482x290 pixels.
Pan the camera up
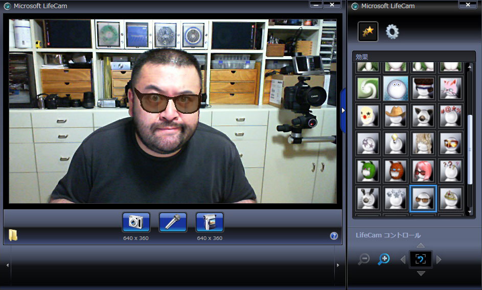point(421,245)
